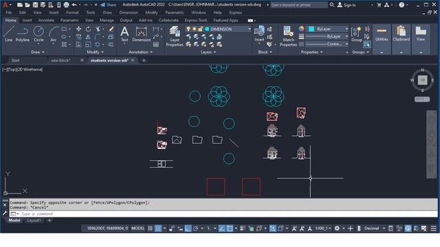Click the Match Properties tool
The width and height of the screenshot is (440, 247).
pyautogui.click(x=288, y=36)
